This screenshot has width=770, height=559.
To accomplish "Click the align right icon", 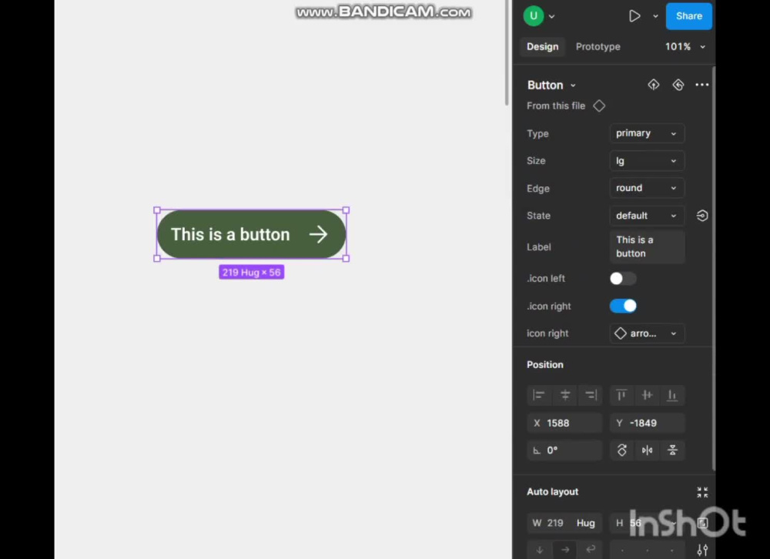I will pyautogui.click(x=591, y=396).
